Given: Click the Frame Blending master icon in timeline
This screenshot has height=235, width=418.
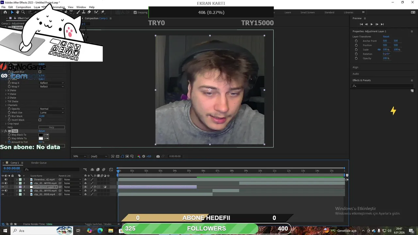Looking at the screenshot, I should pyautogui.click(x=98, y=169).
